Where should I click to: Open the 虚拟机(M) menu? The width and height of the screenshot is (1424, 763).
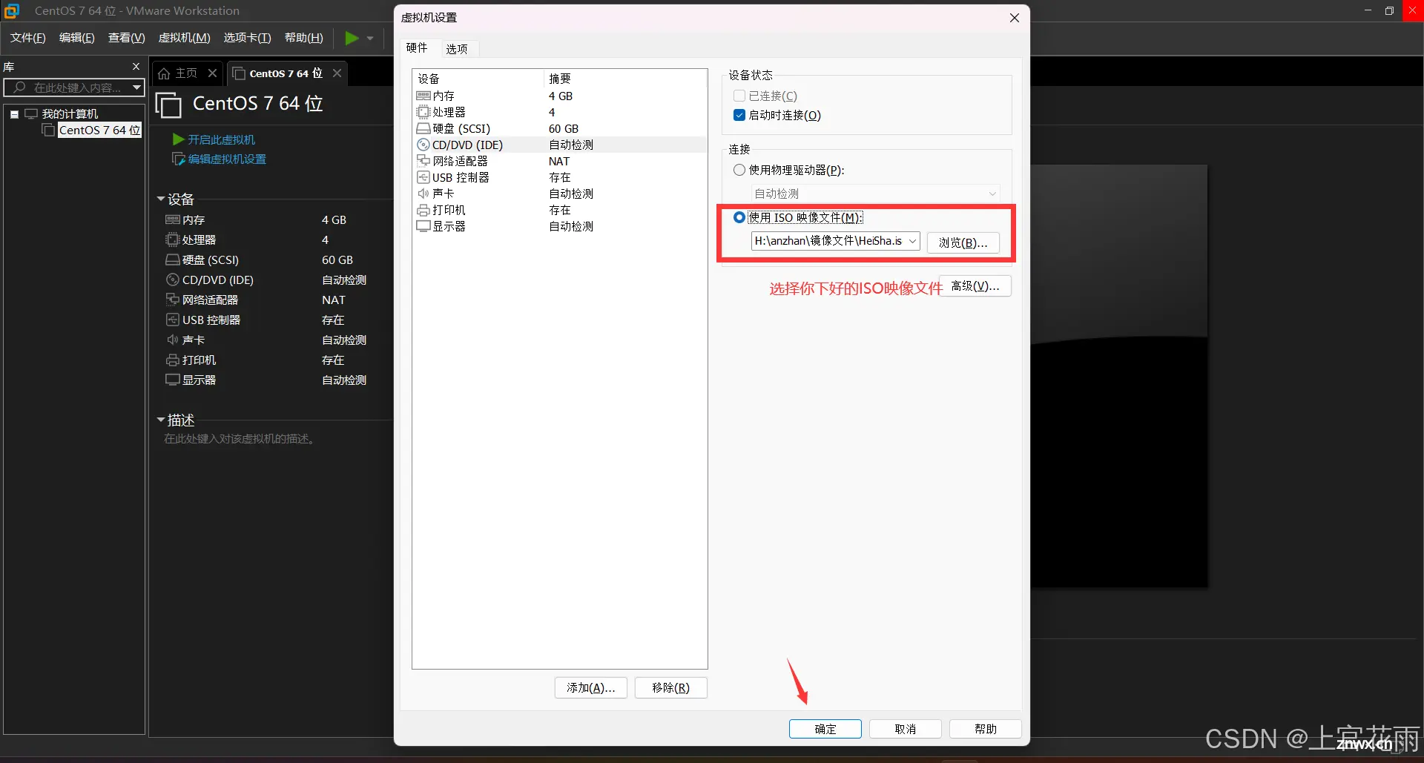click(185, 38)
